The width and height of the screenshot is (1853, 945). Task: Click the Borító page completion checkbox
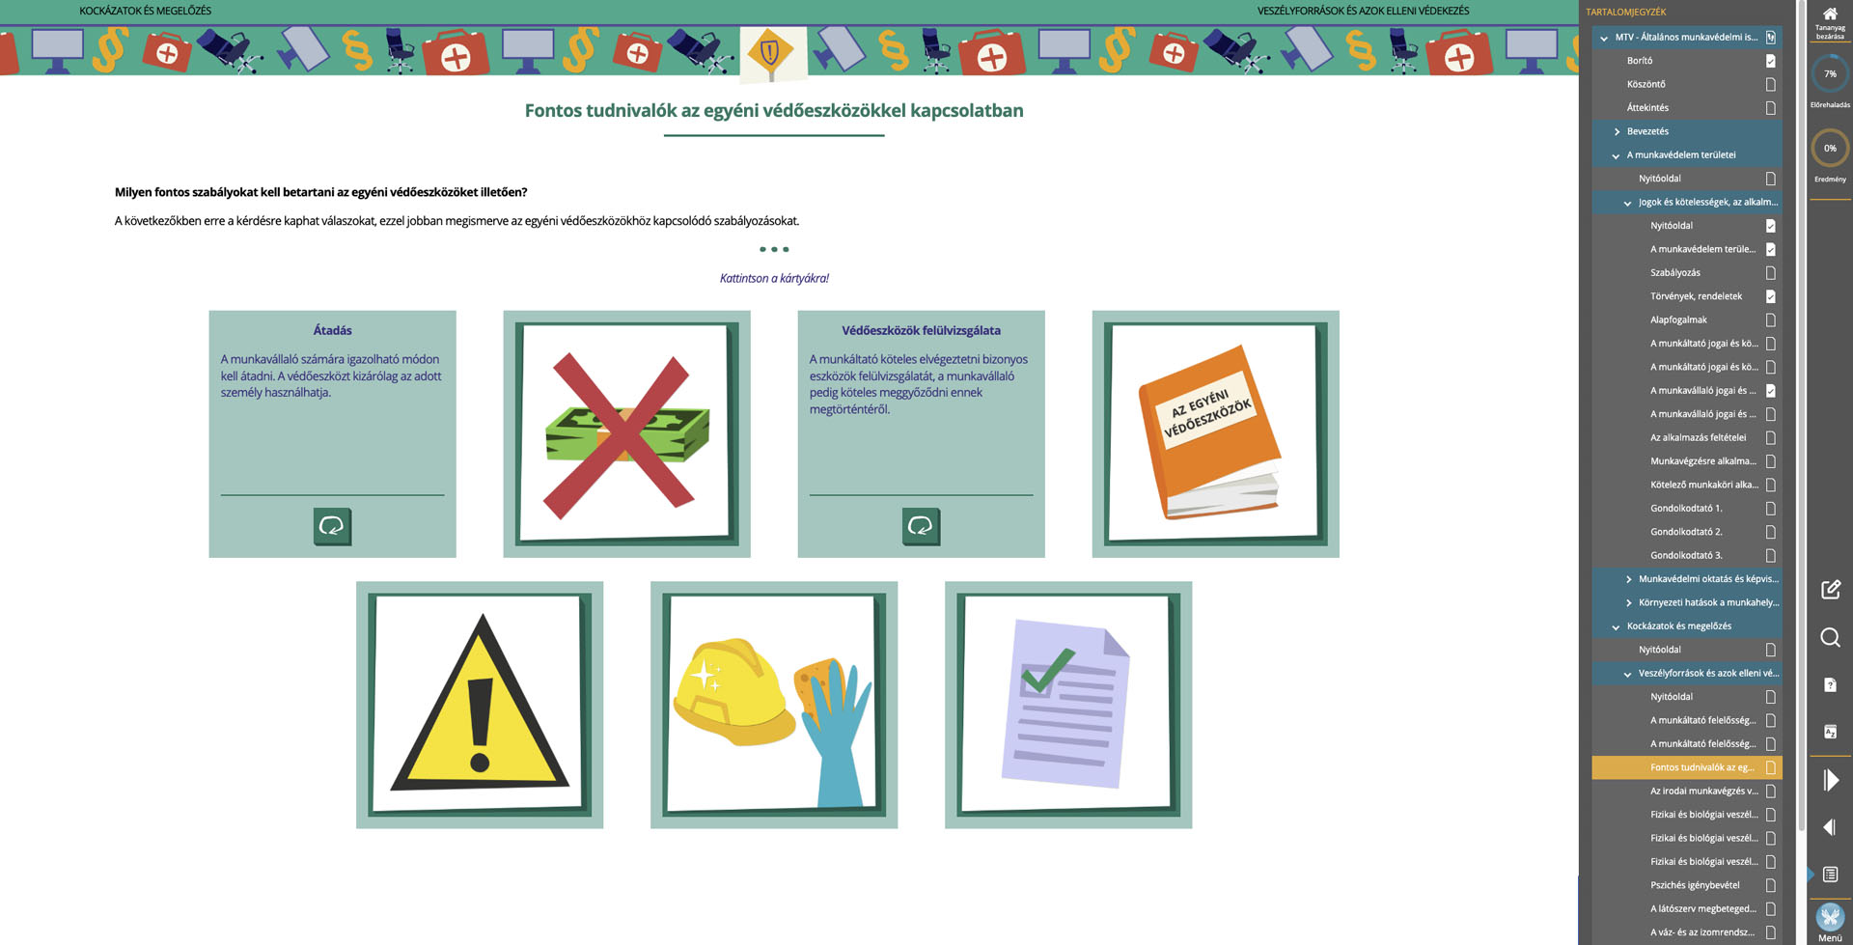[1770, 61]
